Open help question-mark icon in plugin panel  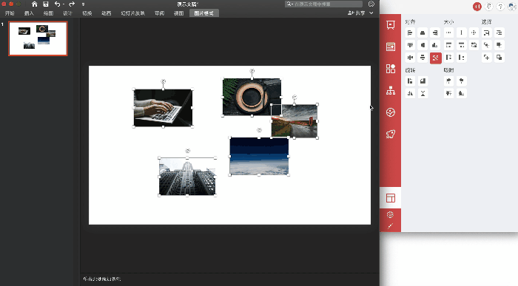500,6
